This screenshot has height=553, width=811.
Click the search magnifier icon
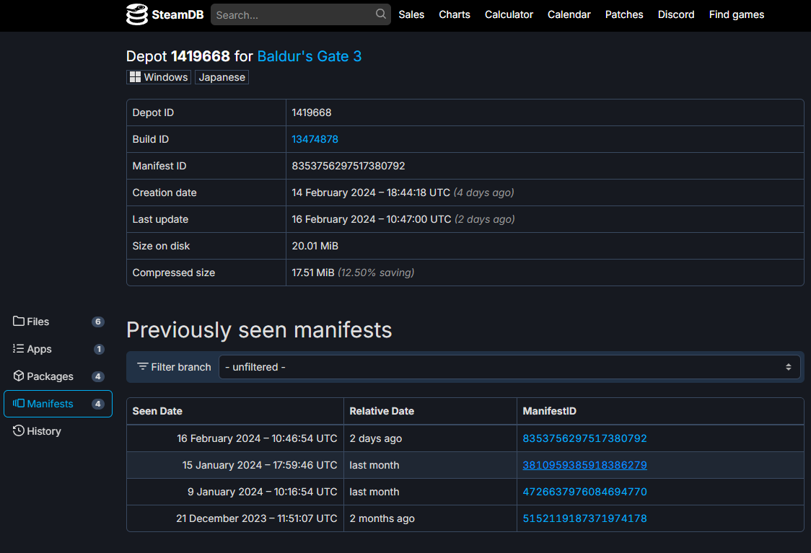tap(381, 14)
